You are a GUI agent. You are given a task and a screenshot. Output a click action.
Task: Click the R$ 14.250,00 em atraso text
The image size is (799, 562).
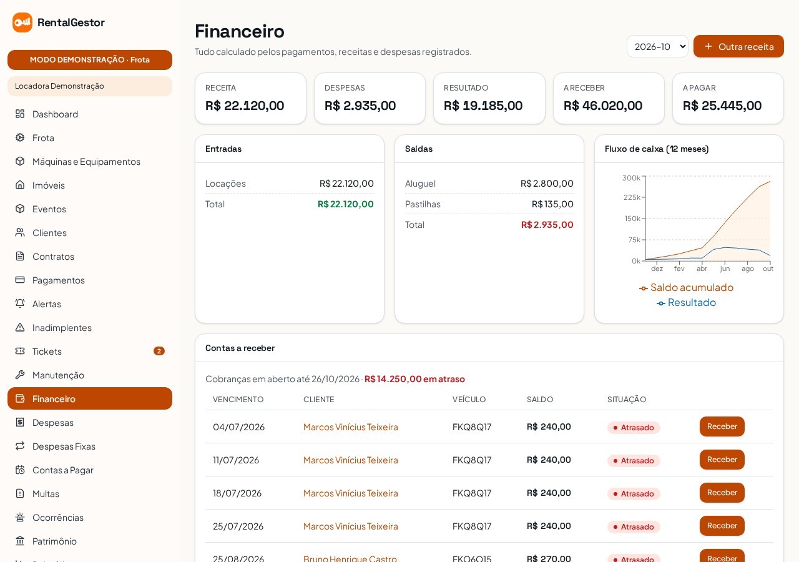tap(414, 378)
